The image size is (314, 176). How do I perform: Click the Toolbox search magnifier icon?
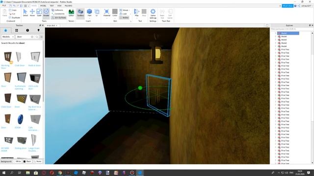pyautogui.click(x=37, y=37)
